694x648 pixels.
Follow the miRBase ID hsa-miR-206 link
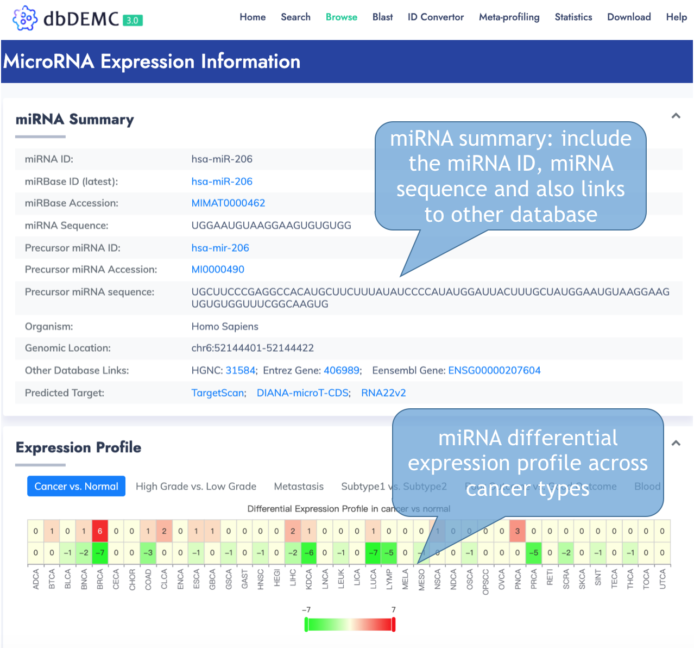click(222, 182)
